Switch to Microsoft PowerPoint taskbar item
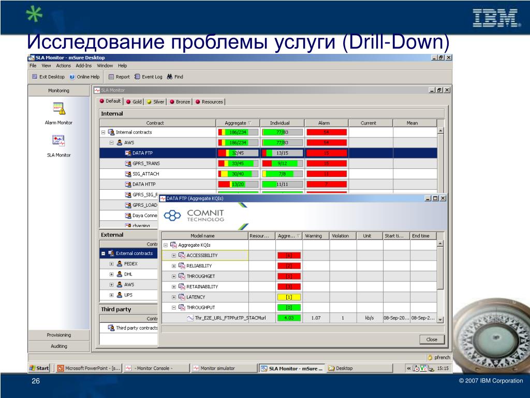The height and width of the screenshot is (398, 530). pos(88,368)
